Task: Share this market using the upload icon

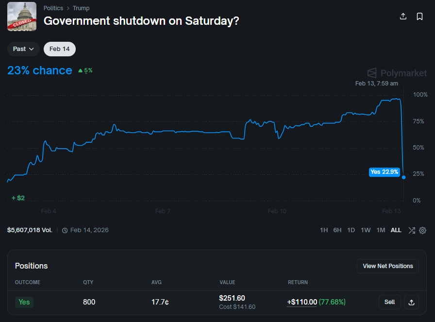Action: pos(403,16)
